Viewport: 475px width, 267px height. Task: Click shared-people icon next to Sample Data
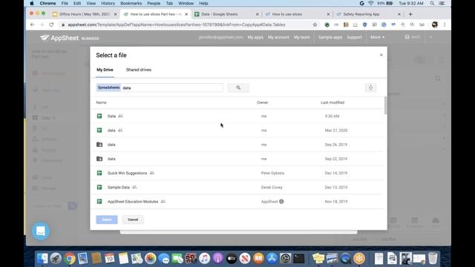tap(134, 187)
